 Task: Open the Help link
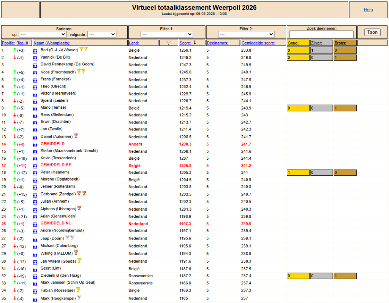point(368,10)
